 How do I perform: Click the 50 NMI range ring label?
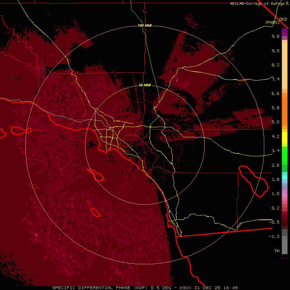click(145, 85)
